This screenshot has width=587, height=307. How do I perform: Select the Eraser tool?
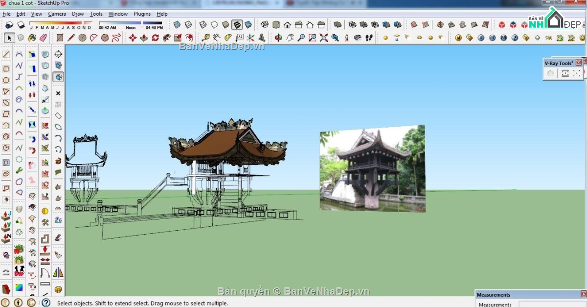pyautogui.click(x=43, y=38)
